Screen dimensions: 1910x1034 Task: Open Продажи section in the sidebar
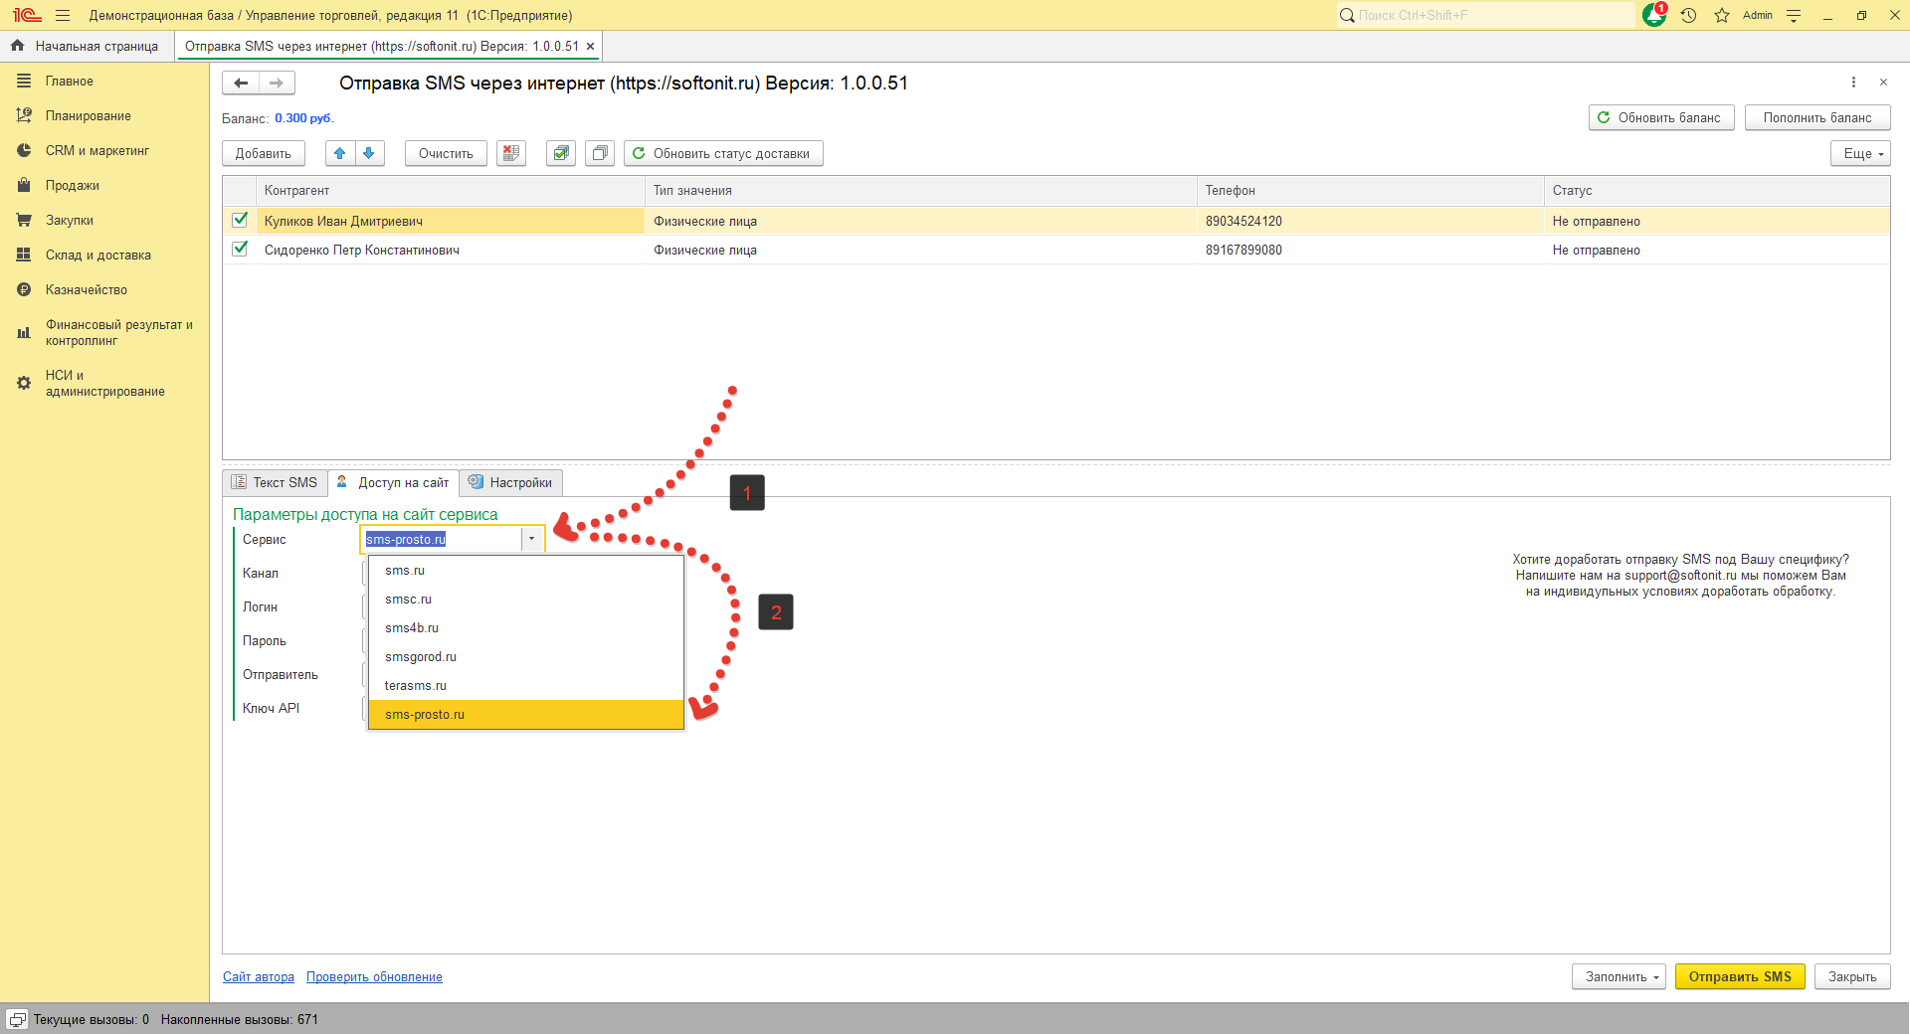(x=73, y=186)
